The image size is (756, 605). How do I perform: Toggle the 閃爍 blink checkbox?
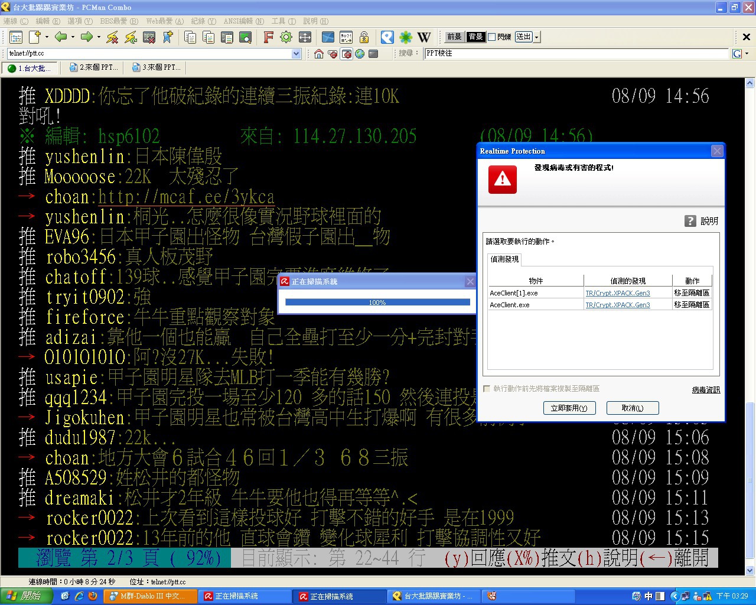point(491,37)
